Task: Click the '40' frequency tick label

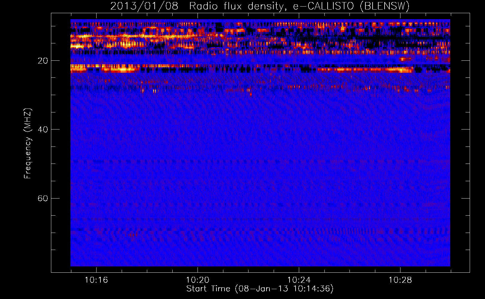Action: 43,129
